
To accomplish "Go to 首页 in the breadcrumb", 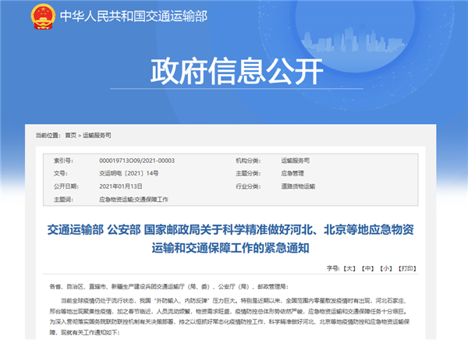I will pyautogui.click(x=71, y=135).
